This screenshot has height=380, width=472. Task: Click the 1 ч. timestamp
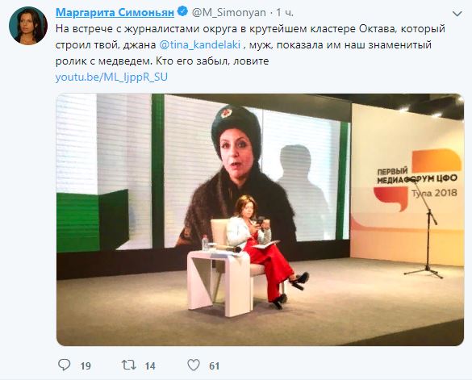pos(285,13)
